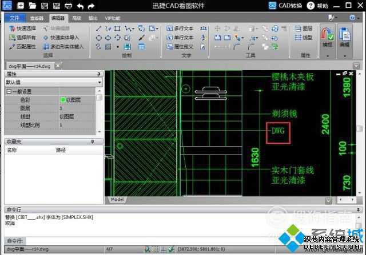Viewport: 366px width, 255px height.
Task: Click the 路径 column header in 收藏夹
Action: pos(61,150)
